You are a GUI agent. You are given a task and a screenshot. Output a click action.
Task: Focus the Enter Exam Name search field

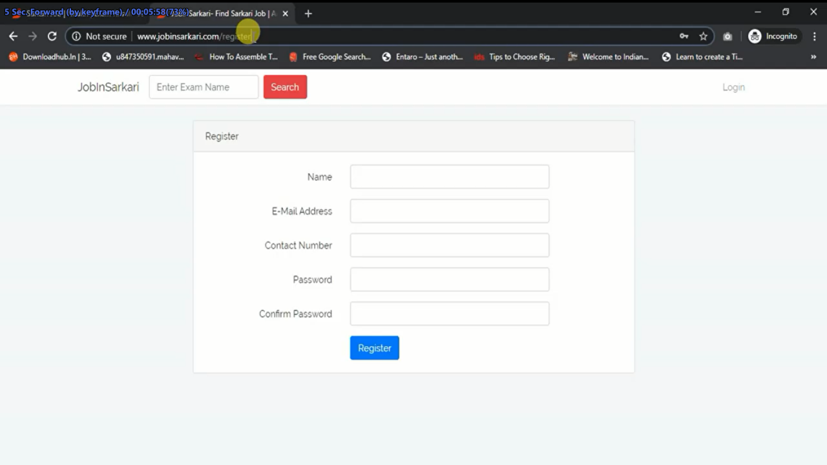tap(204, 87)
